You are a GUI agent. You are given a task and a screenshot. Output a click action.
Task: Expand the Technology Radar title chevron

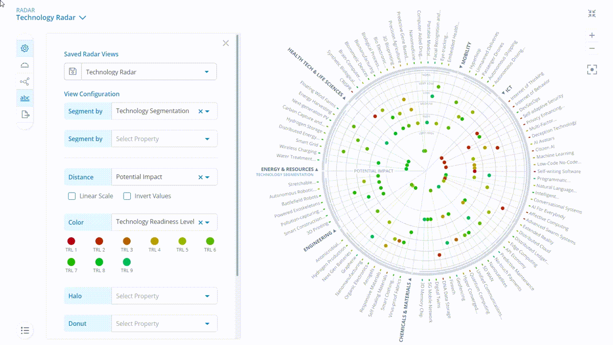click(82, 17)
